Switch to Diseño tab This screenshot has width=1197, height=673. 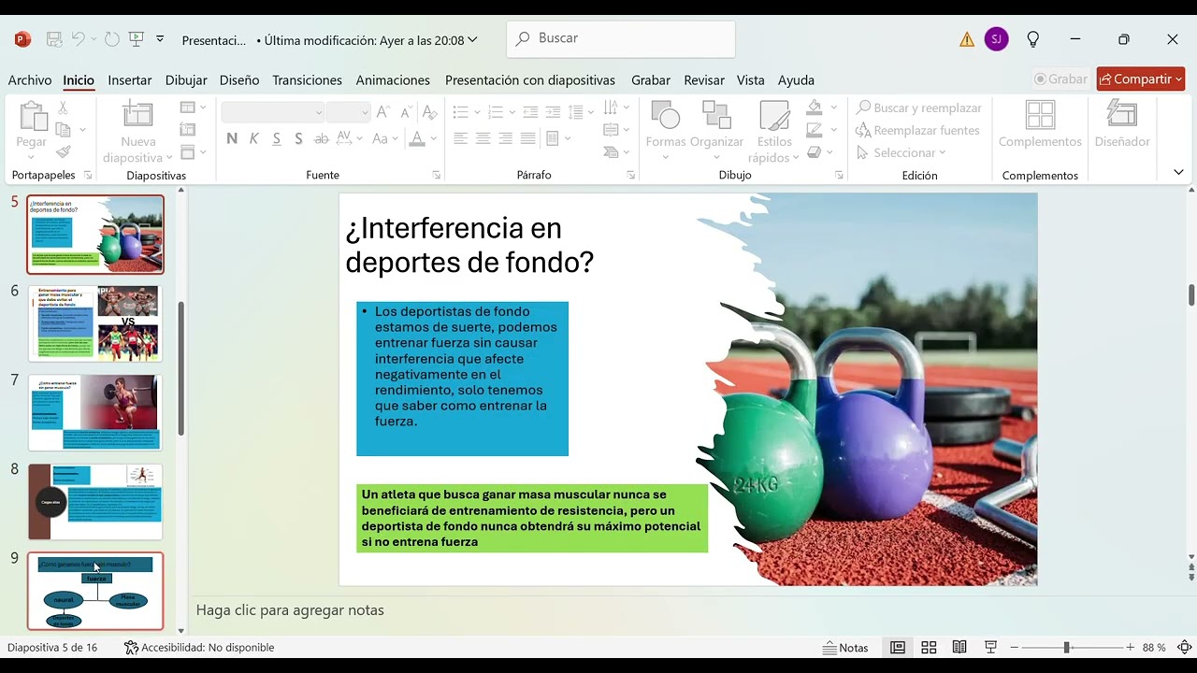[239, 80]
